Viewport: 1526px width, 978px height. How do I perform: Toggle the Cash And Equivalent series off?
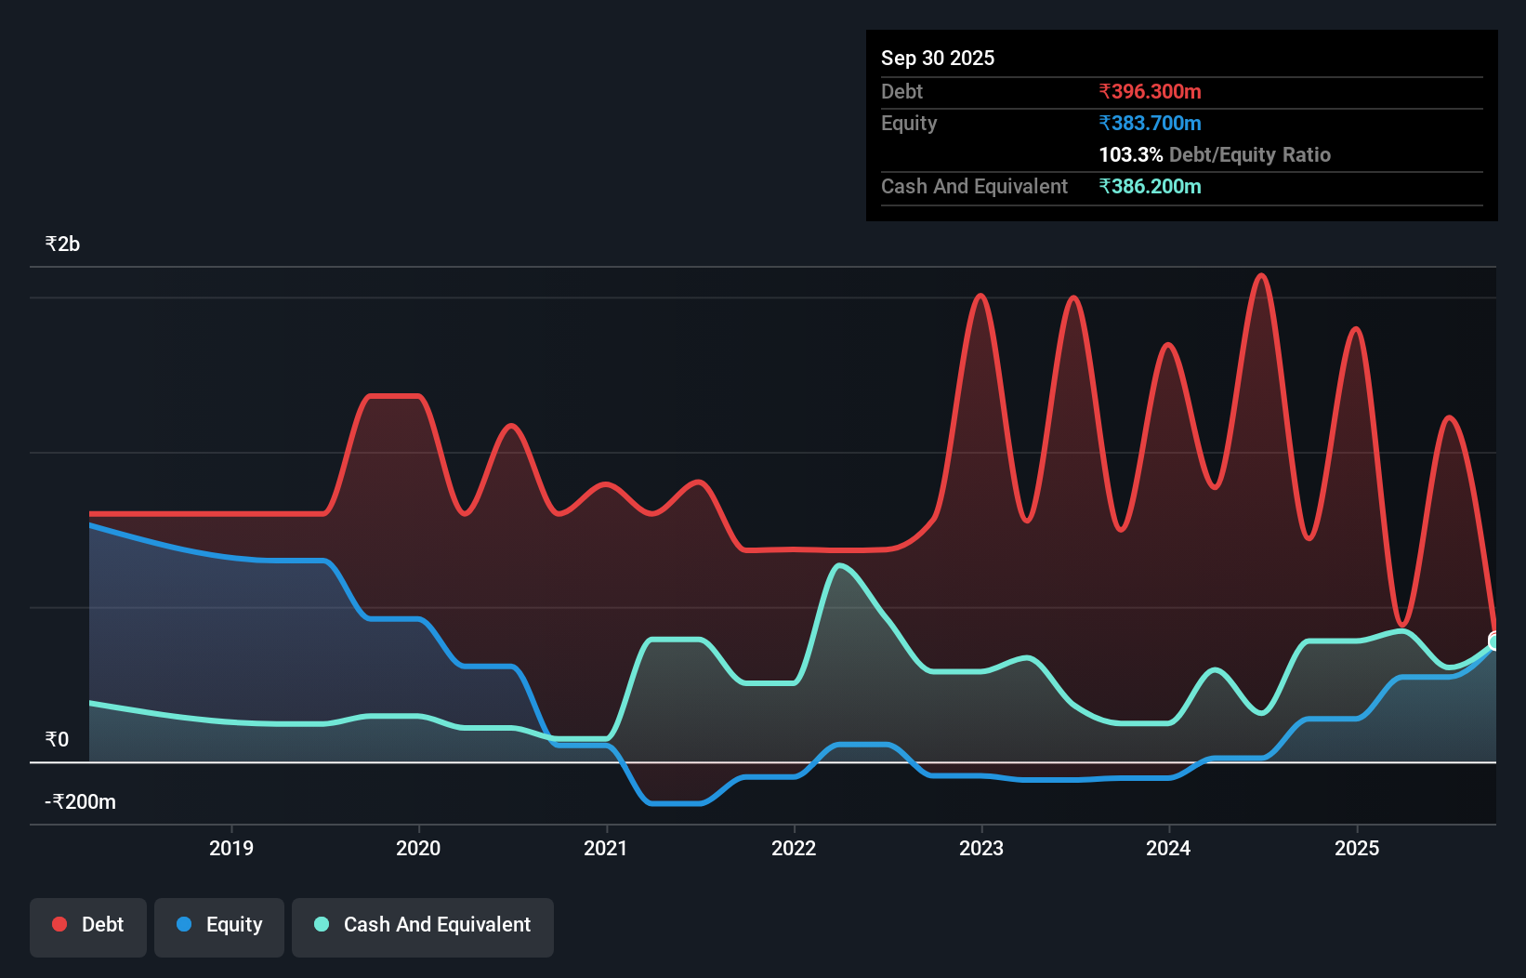click(423, 924)
